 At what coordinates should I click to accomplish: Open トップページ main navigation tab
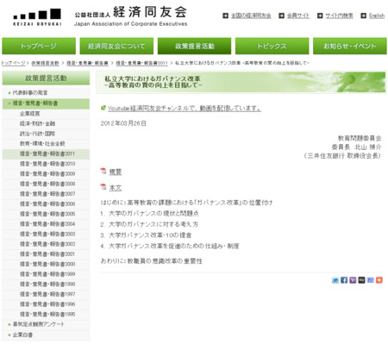coord(39,46)
